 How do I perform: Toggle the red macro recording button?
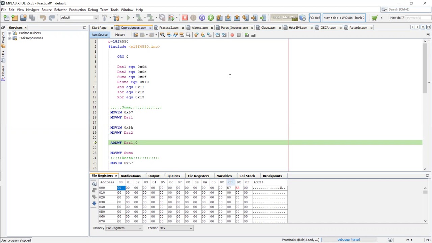point(232,35)
